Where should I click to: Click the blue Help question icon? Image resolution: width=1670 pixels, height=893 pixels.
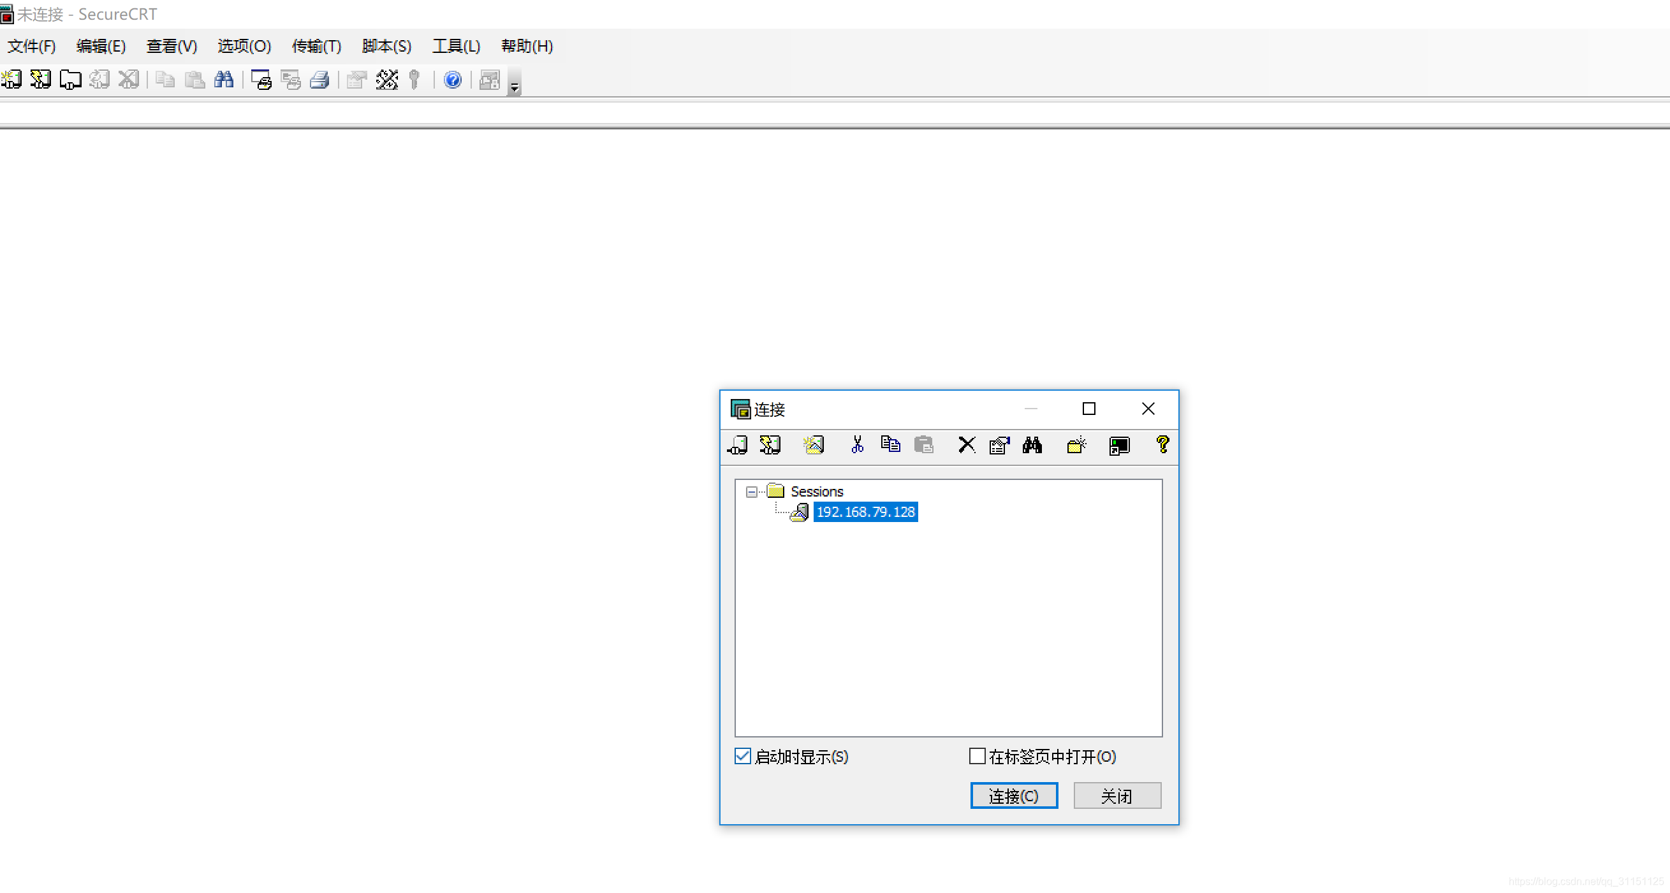click(453, 80)
